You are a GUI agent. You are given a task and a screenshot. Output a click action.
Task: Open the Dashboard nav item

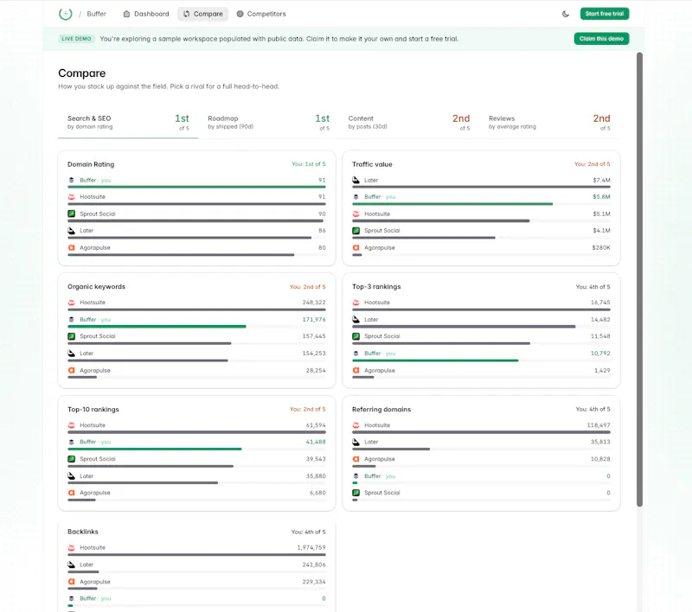pos(146,14)
